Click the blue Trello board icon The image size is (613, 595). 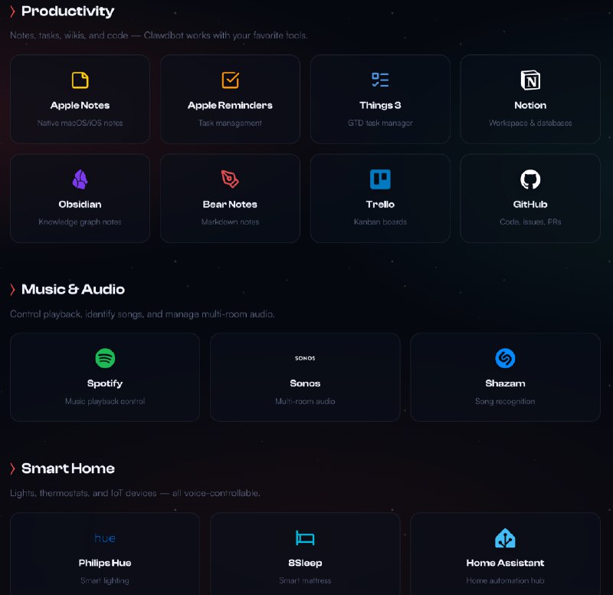pyautogui.click(x=380, y=179)
